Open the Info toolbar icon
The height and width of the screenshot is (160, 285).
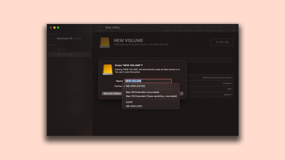[233, 28]
